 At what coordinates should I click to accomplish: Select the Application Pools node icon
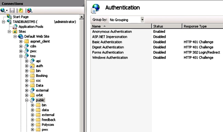coord(15,27)
